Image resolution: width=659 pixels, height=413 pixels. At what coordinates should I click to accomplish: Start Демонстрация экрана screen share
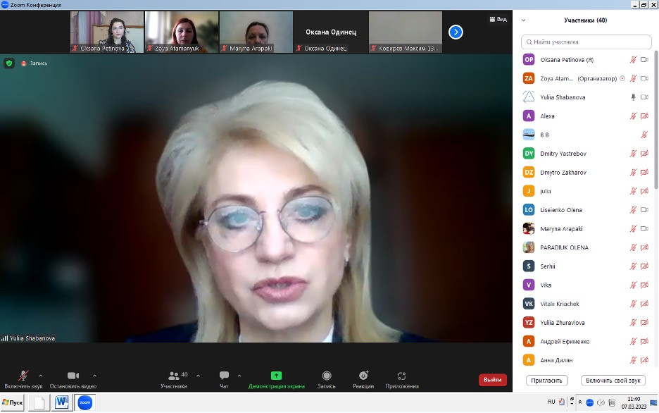coord(276,379)
